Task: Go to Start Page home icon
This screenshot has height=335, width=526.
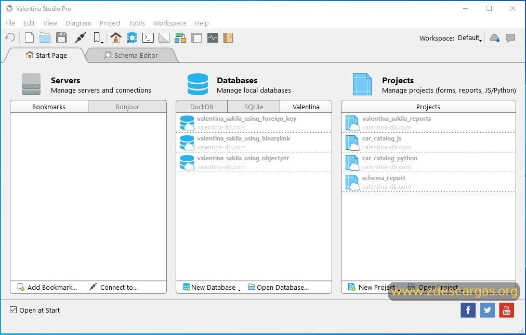Action: [116, 37]
